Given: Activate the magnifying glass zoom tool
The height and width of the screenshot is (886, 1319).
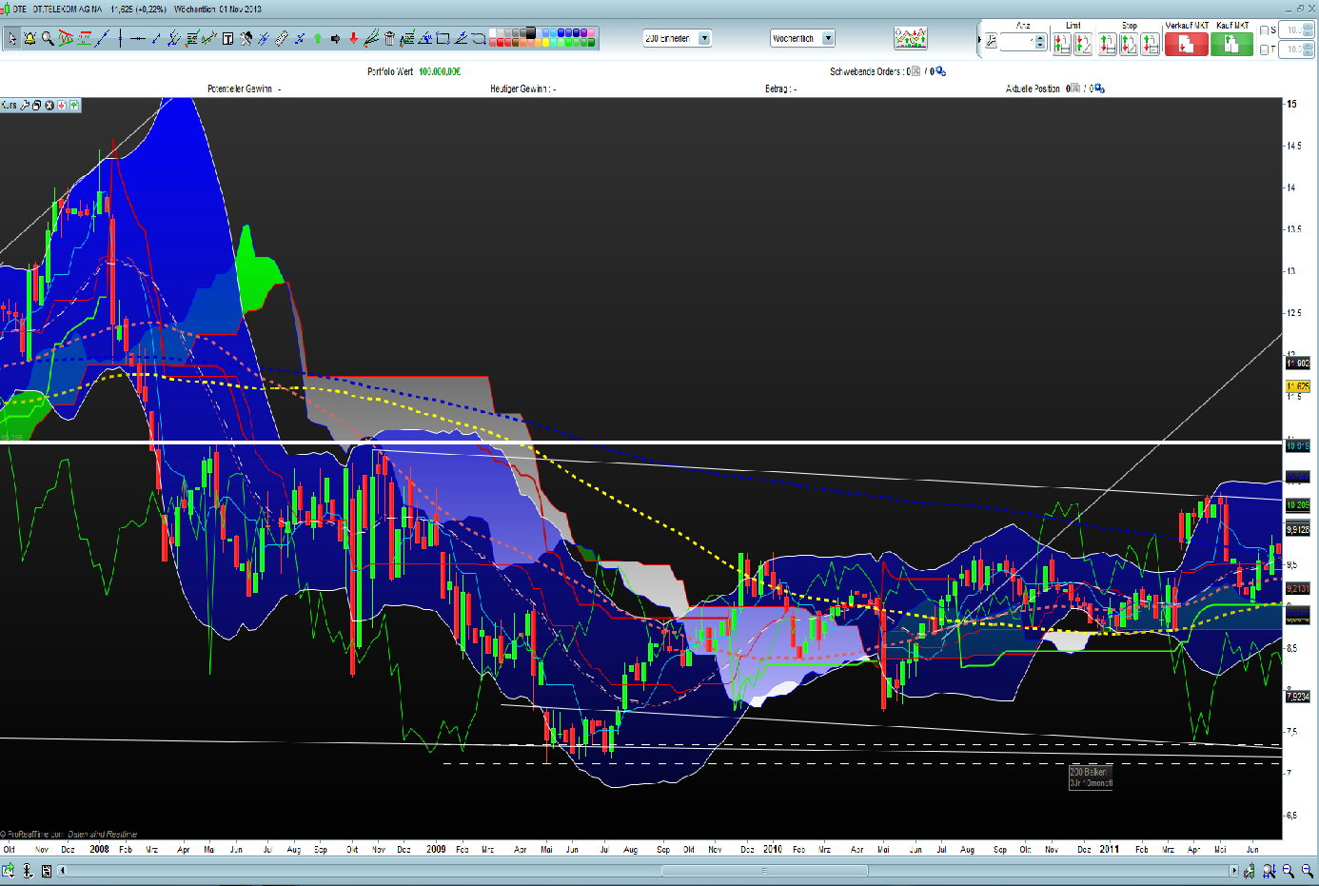Looking at the screenshot, I should tap(48, 39).
